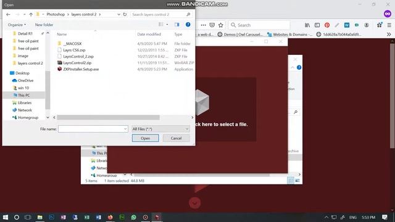Open the Firefox Library icon

coord(307,25)
